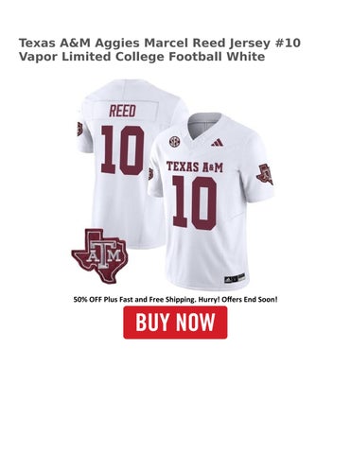Click the number 10 on the front jersey
The image size is (351, 454).
pyautogui.click(x=195, y=202)
